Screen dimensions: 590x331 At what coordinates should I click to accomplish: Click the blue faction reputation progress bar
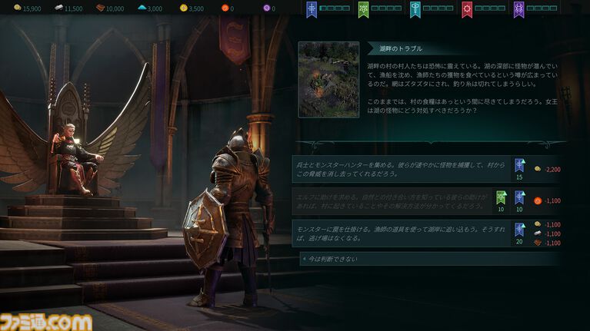[x=335, y=8]
